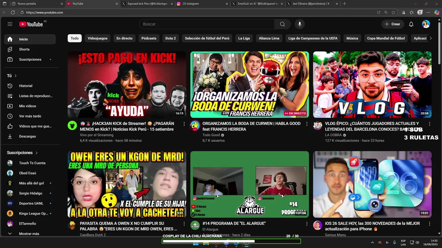The width and height of the screenshot is (442, 248).
Task: Open Suscripciones feed in the sidebar
Action: [30, 60]
